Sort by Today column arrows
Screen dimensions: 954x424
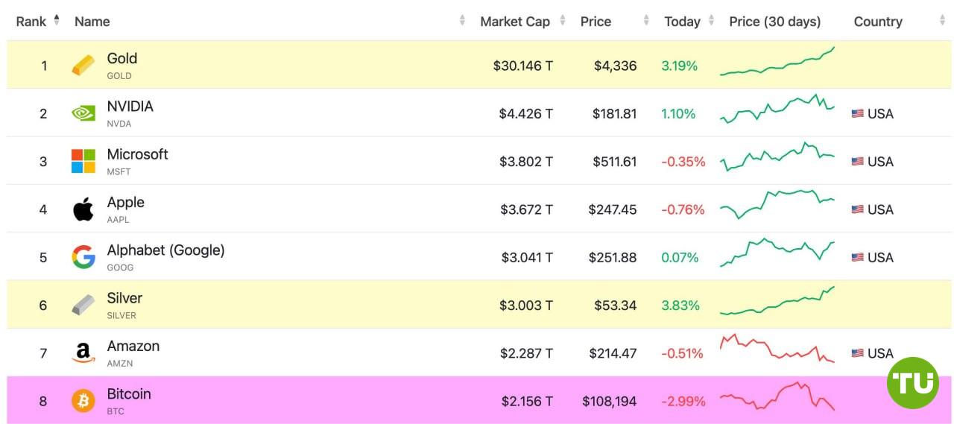coord(712,21)
